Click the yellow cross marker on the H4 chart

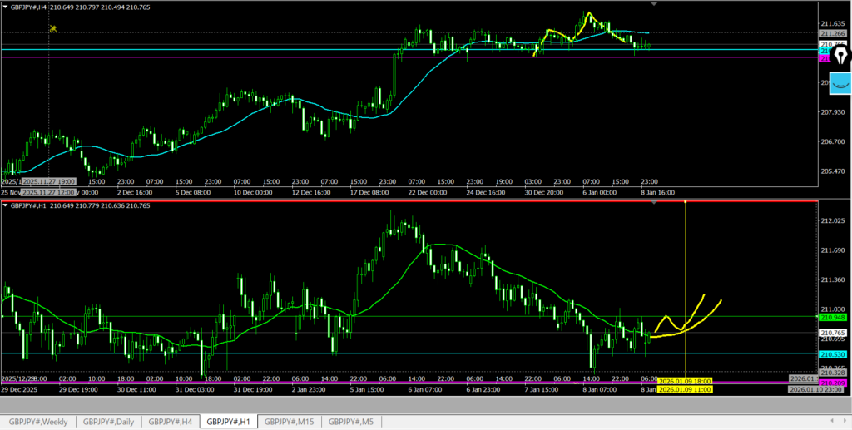coord(52,28)
